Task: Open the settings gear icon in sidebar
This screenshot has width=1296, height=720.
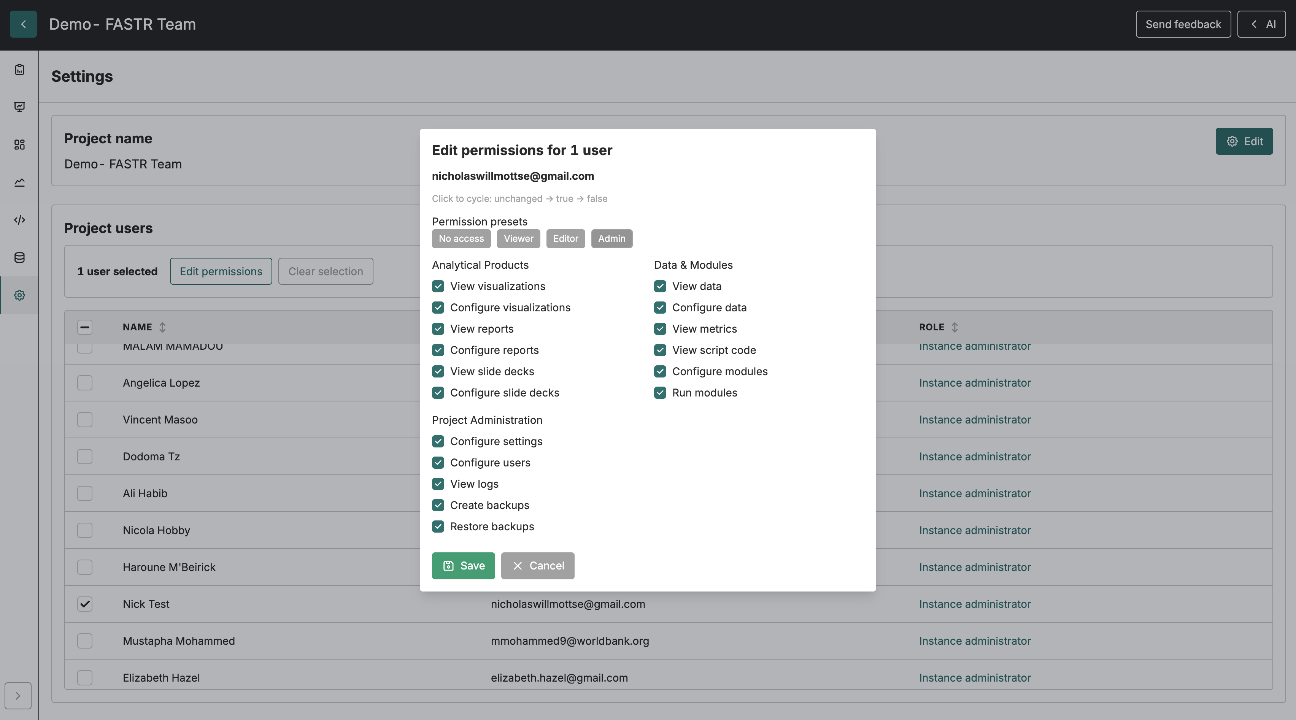Action: point(20,295)
